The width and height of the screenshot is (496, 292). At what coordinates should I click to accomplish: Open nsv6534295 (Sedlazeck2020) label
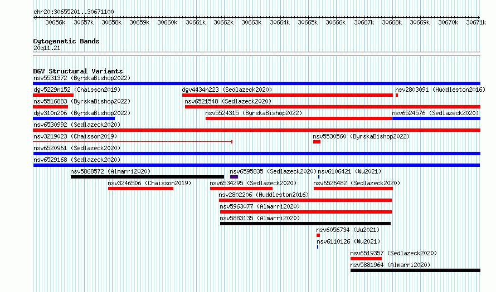click(x=253, y=183)
